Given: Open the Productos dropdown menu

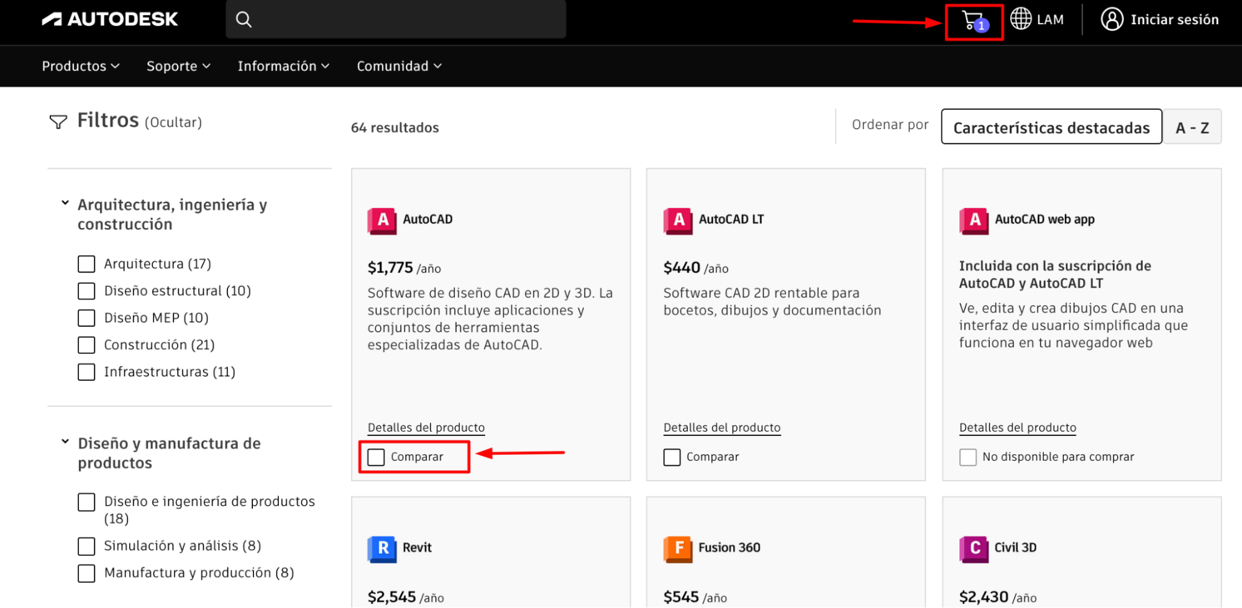Looking at the screenshot, I should tap(81, 66).
